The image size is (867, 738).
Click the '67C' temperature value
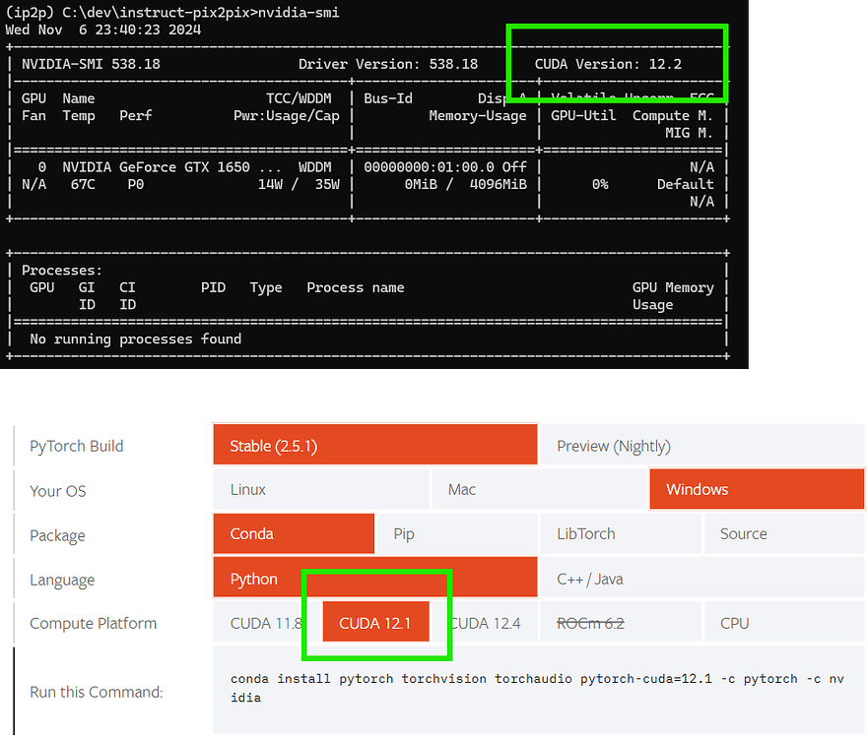[83, 184]
